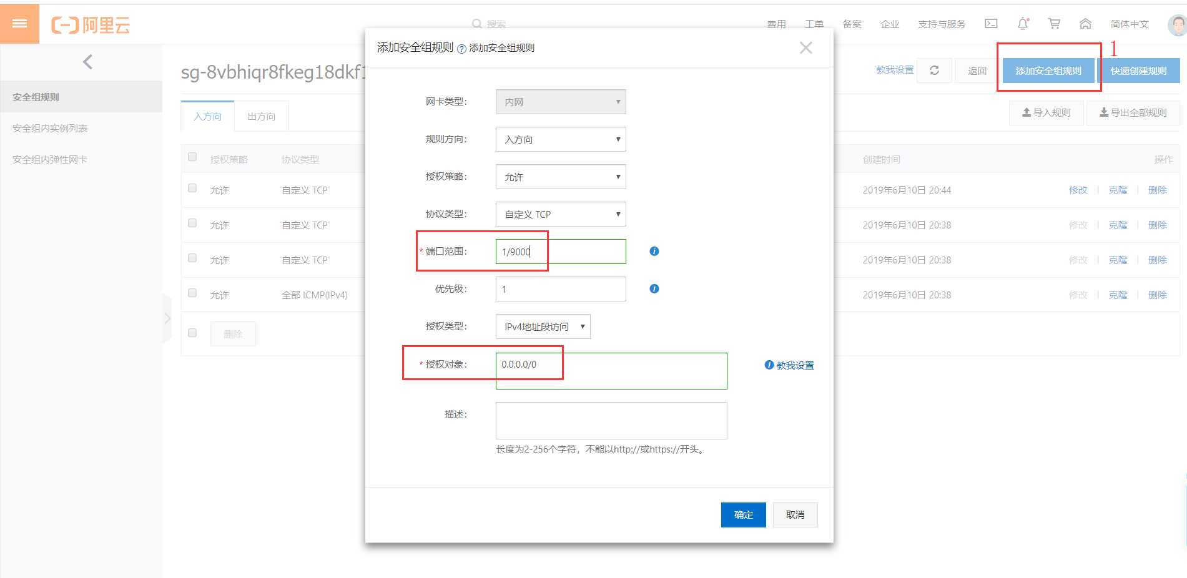The height and width of the screenshot is (578, 1187).
Task: Click the 取消 cancel button
Action: pos(795,515)
